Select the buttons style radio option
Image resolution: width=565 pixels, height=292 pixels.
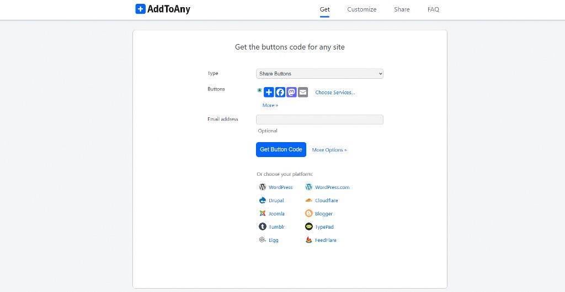pyautogui.click(x=259, y=90)
